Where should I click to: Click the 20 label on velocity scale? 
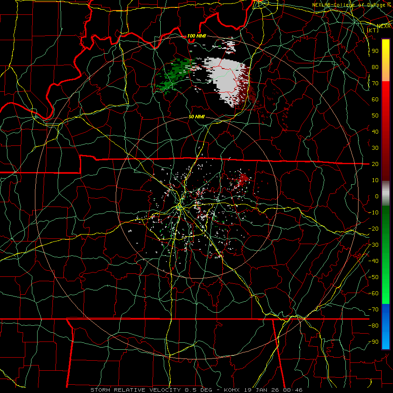point(375,164)
